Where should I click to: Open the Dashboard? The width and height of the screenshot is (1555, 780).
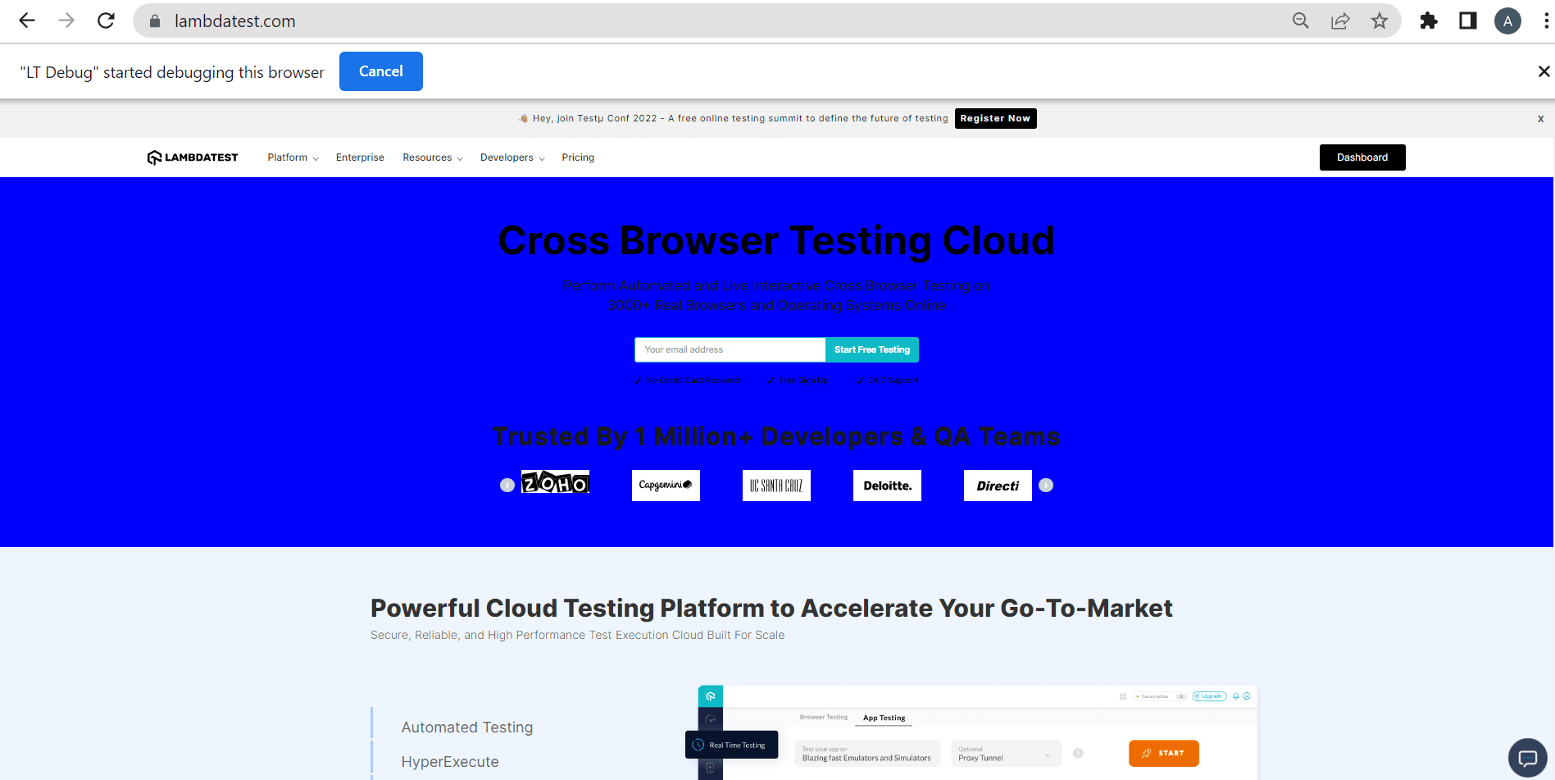pyautogui.click(x=1362, y=157)
